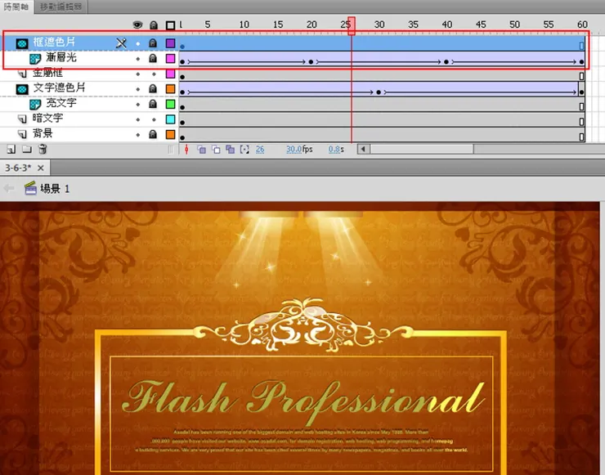This screenshot has height=475, width=605.
Task: Lock the 金屬框 layer via its lock-column dot
Action: pyautogui.click(x=154, y=74)
